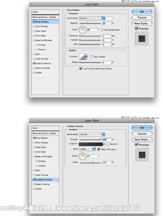Toggle Preview checkbox in Gradient Overlay dialog
The width and height of the screenshot is (163, 216).
tap(137, 145)
